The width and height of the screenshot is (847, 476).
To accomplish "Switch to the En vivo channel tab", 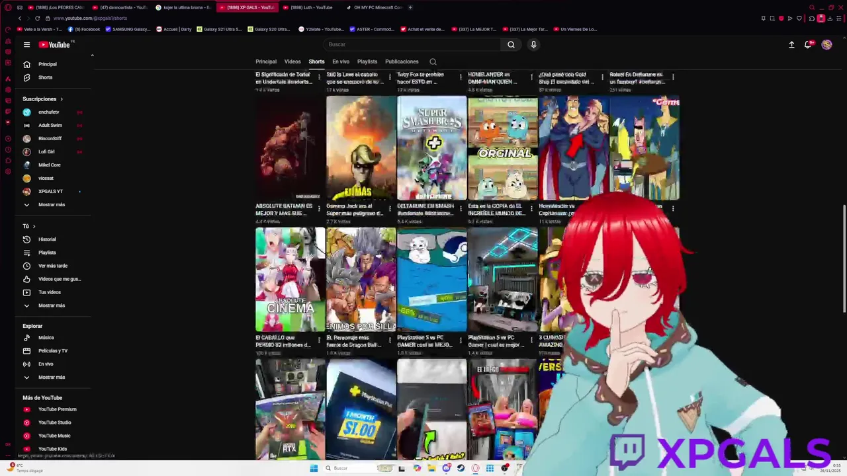I will pyautogui.click(x=341, y=61).
